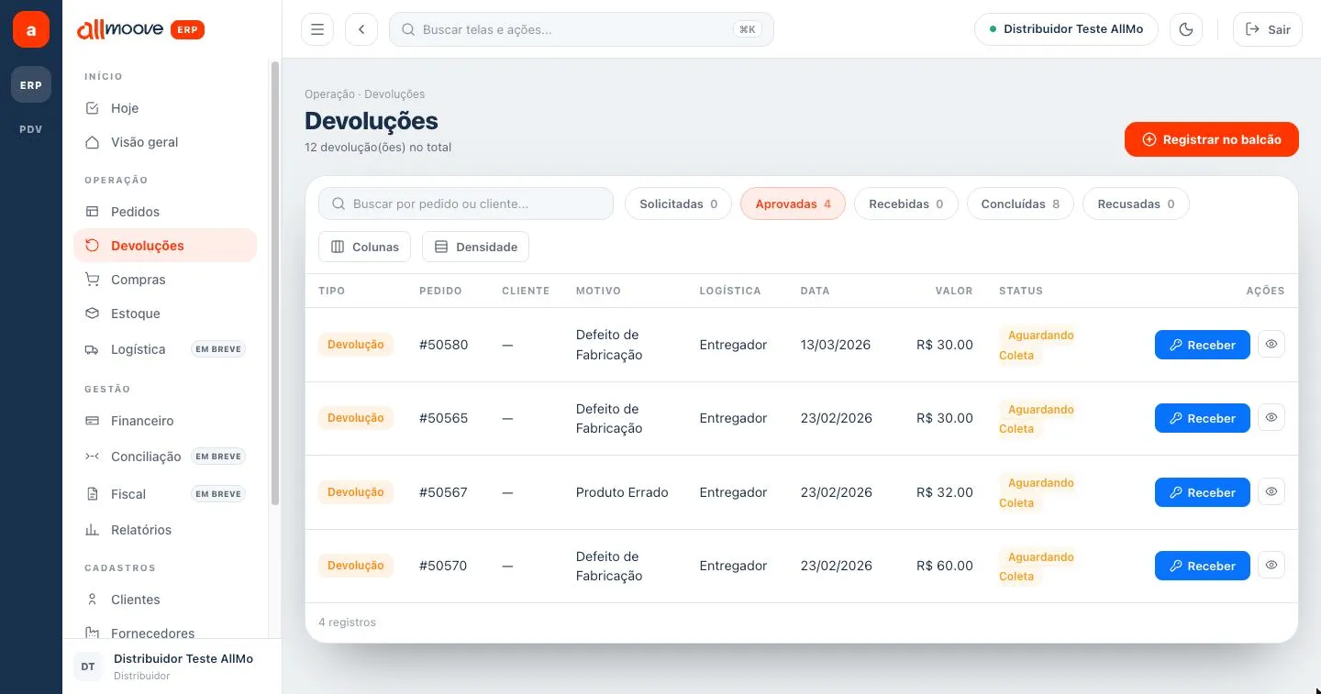Open the Estoque box icon

[92, 314]
